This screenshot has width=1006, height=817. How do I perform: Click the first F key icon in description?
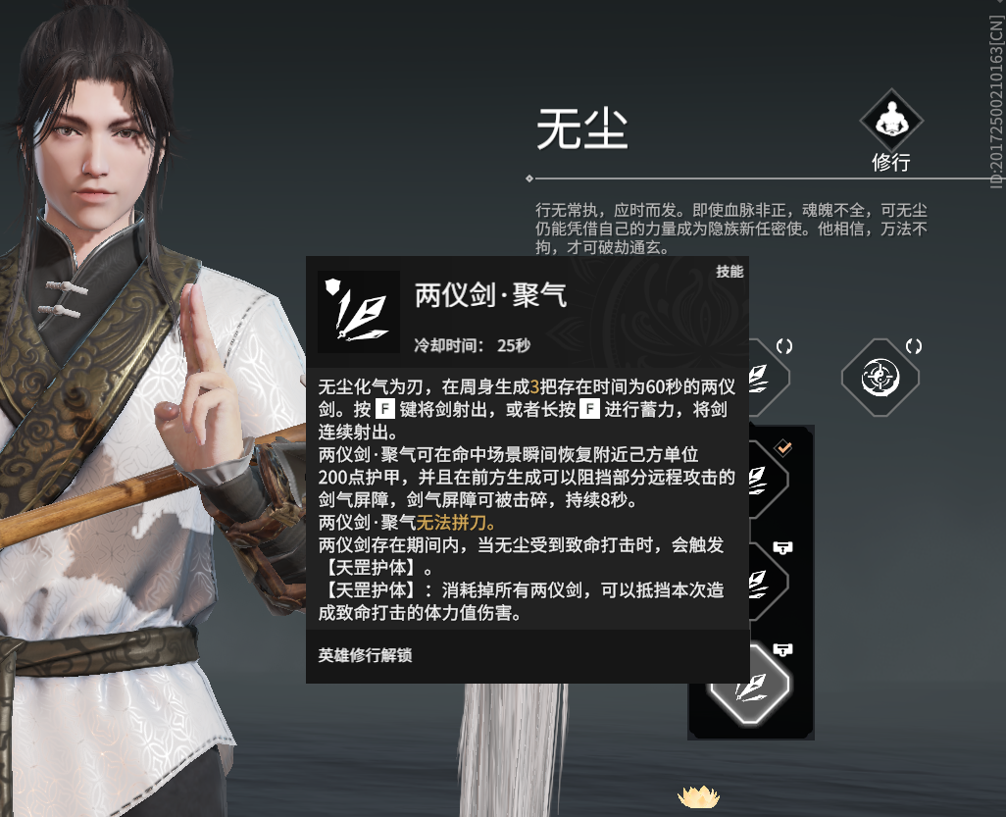point(385,409)
